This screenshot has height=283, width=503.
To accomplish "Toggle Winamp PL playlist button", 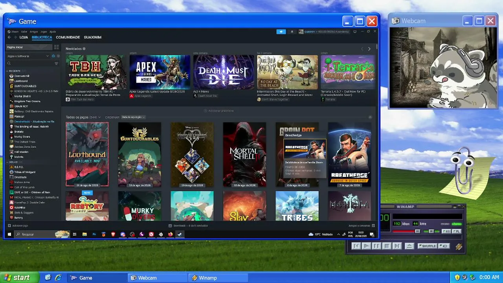I will (456, 231).
